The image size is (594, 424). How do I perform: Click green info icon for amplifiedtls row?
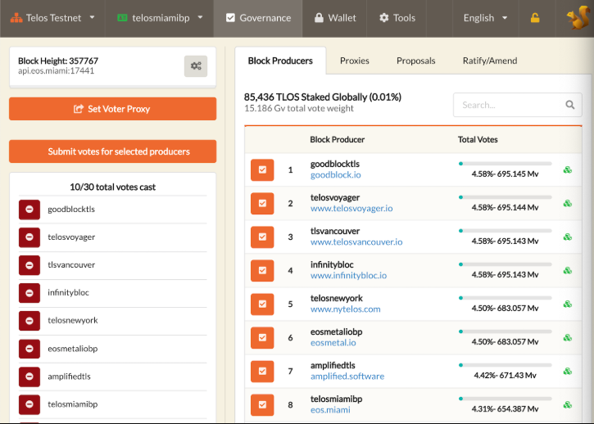tap(568, 371)
